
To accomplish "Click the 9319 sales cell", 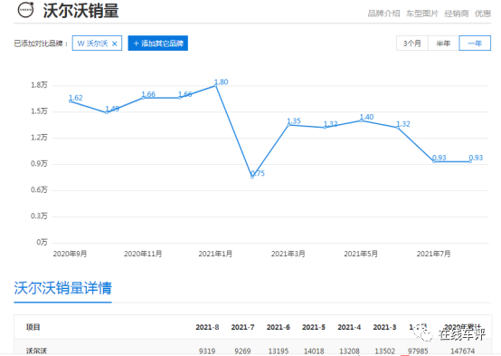I will (207, 351).
